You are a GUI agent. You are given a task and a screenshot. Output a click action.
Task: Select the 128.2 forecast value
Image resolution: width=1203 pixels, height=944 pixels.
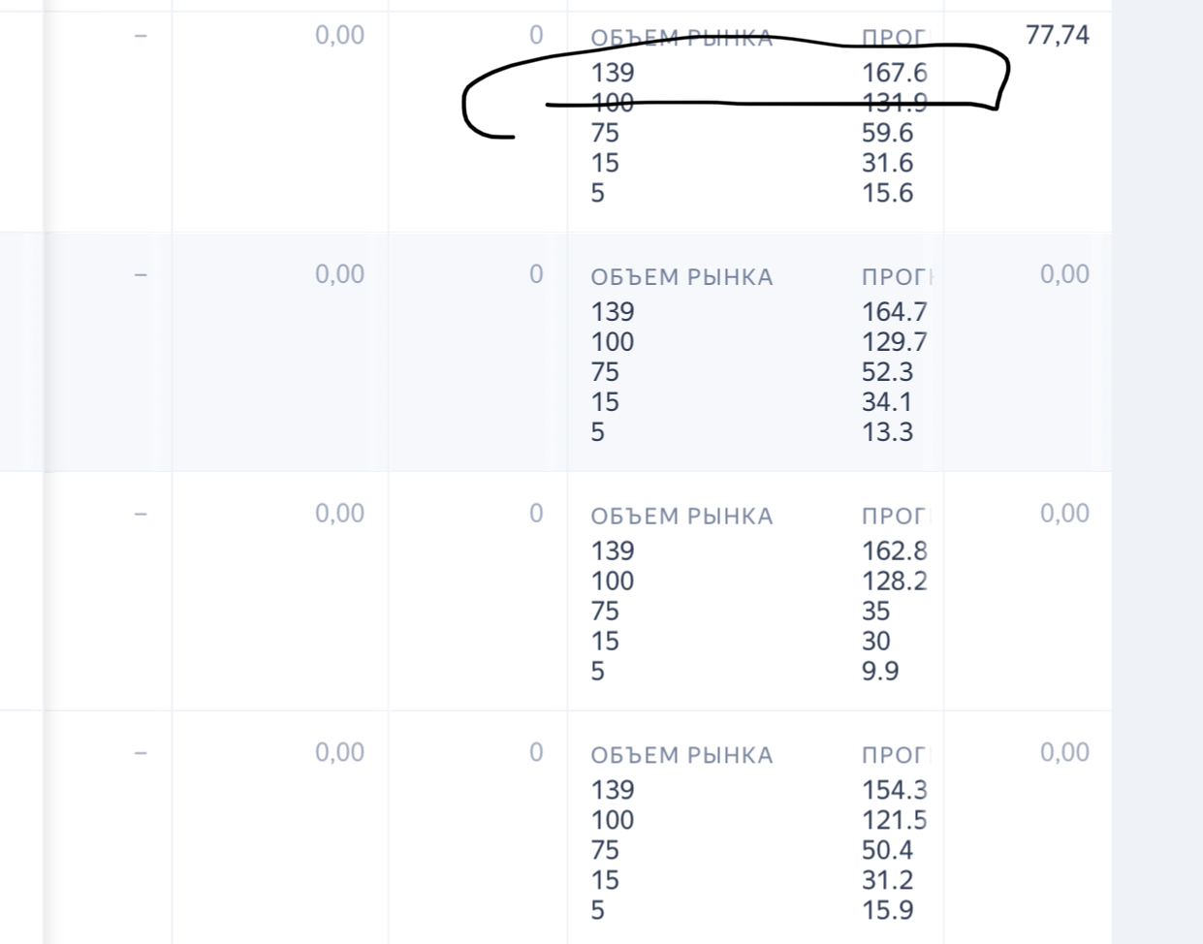click(894, 582)
